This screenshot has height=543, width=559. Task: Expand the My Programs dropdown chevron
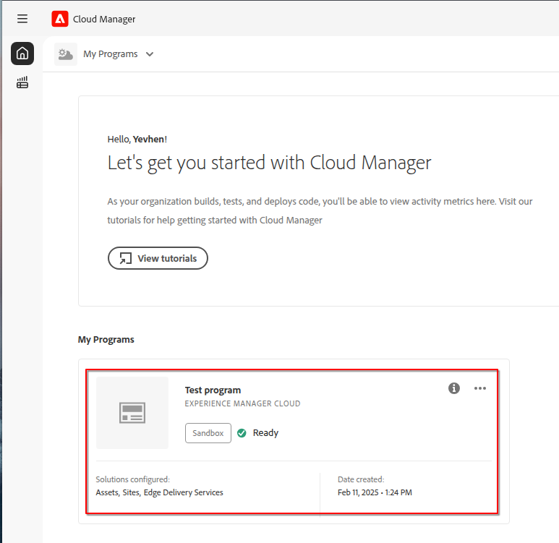tap(150, 54)
